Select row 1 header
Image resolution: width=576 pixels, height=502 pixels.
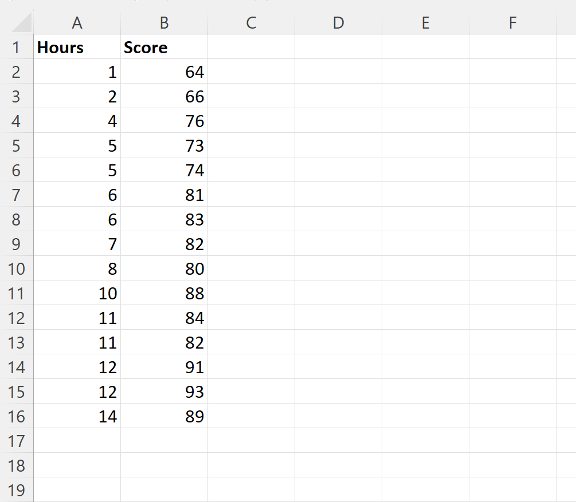pos(17,47)
